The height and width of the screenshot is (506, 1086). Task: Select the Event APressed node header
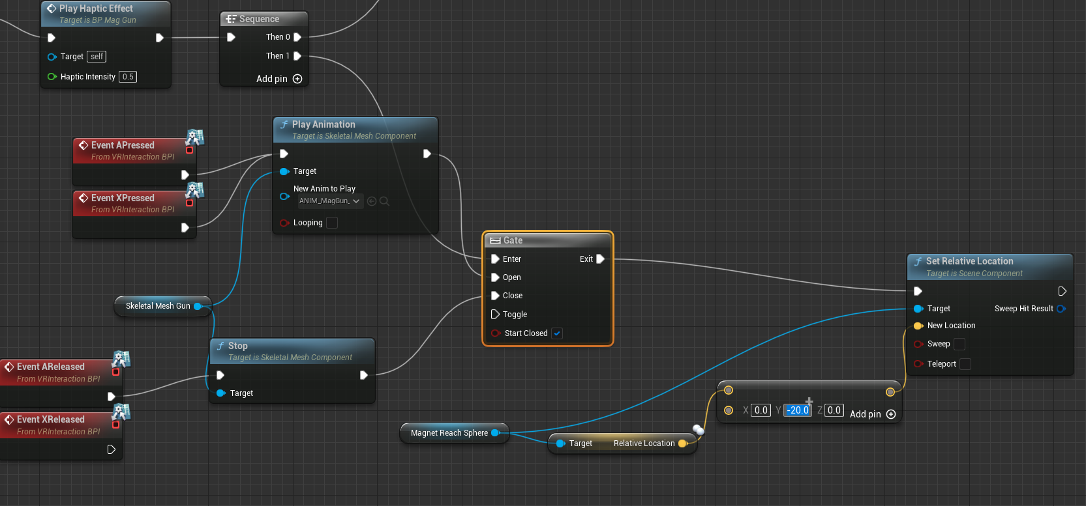coord(123,145)
